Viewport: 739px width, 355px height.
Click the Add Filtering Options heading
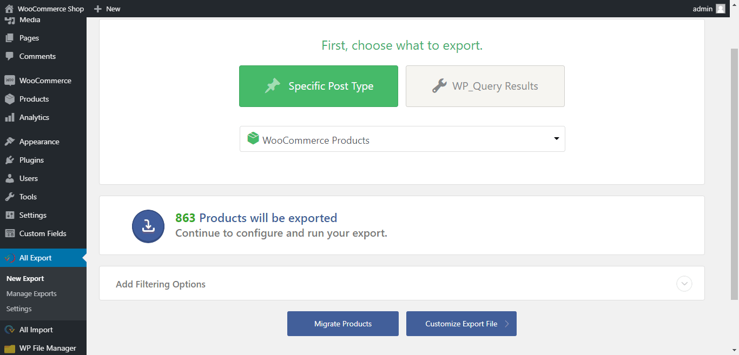(161, 284)
